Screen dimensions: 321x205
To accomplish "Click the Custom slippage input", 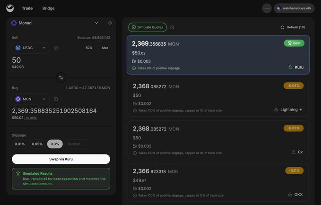I will point(78,144).
